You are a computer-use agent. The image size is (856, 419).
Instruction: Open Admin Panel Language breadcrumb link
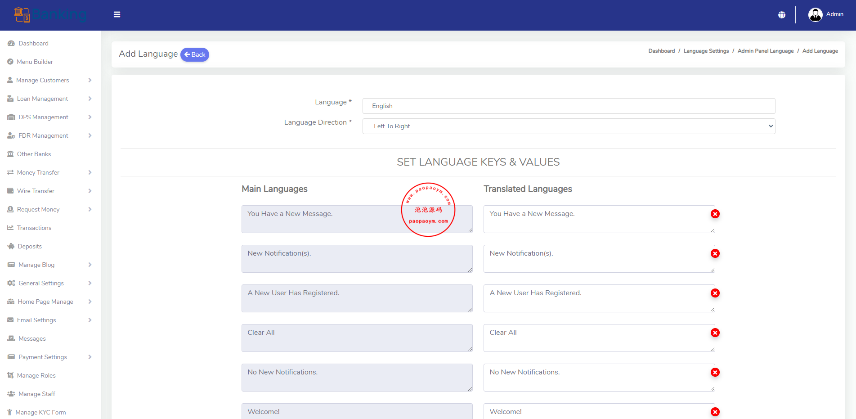point(765,51)
